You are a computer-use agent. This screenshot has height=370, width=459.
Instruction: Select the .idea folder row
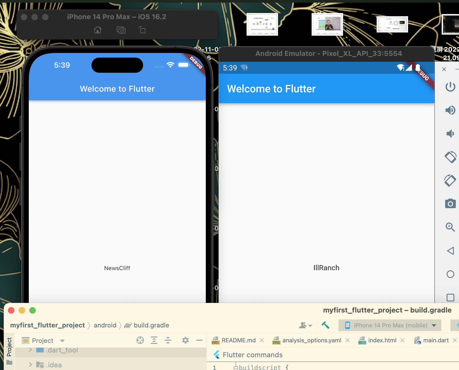click(111, 365)
